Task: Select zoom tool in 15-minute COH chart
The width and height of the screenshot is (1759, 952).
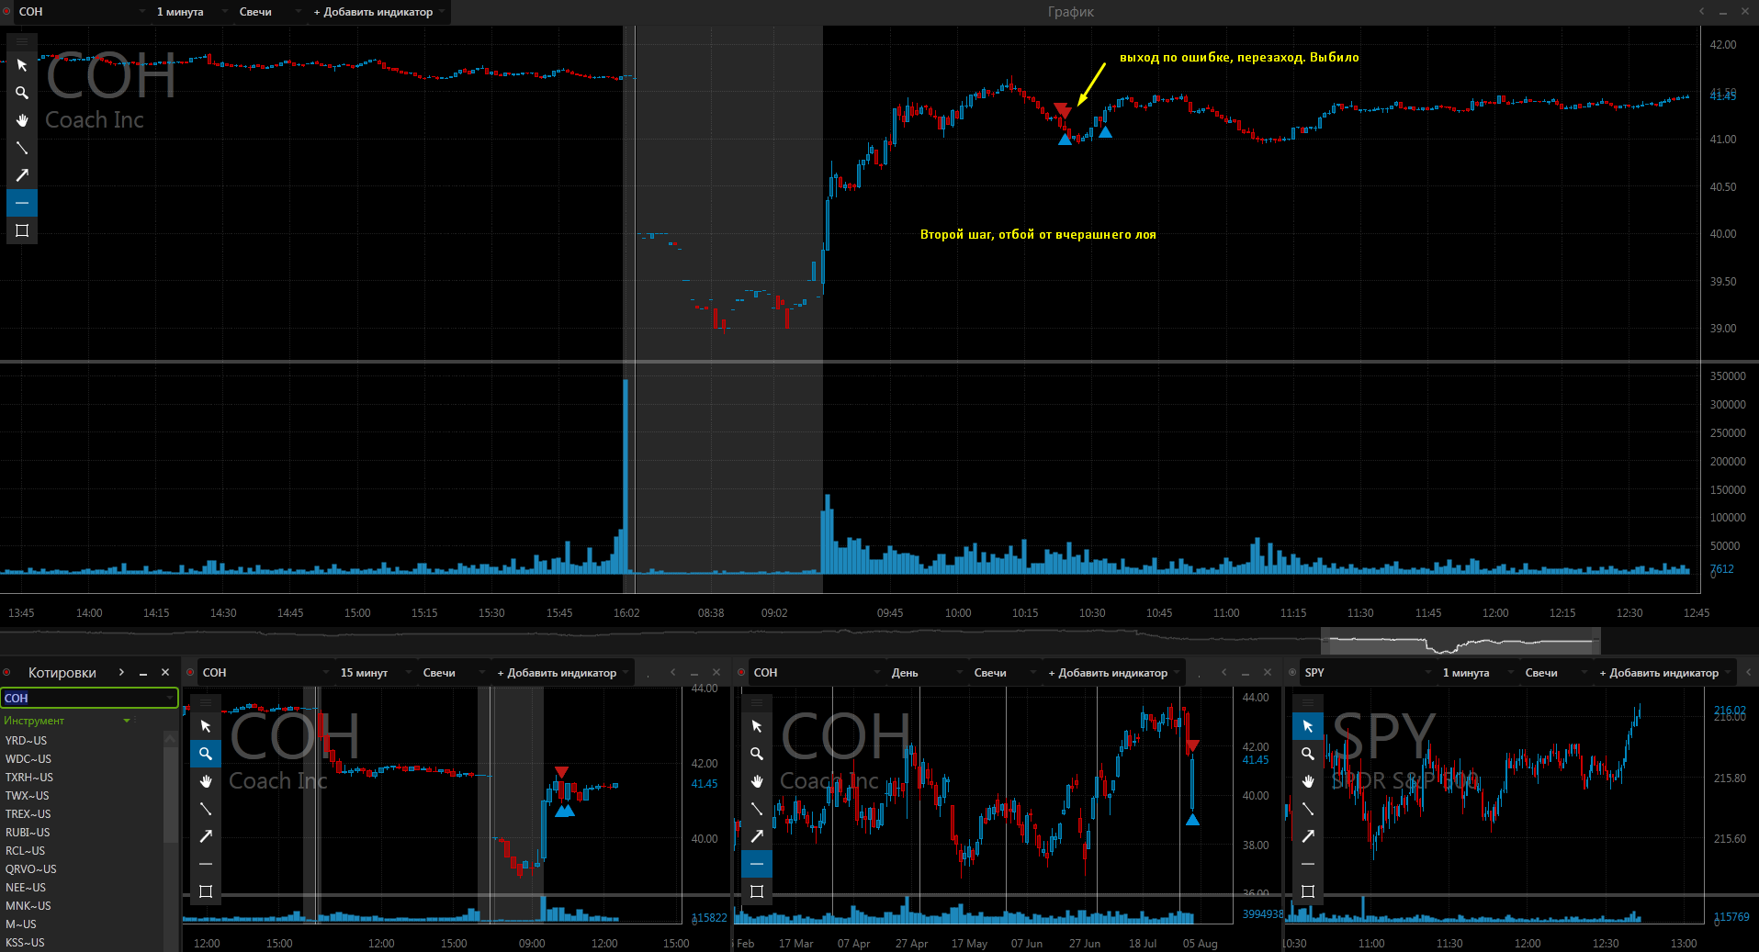Action: click(x=206, y=754)
